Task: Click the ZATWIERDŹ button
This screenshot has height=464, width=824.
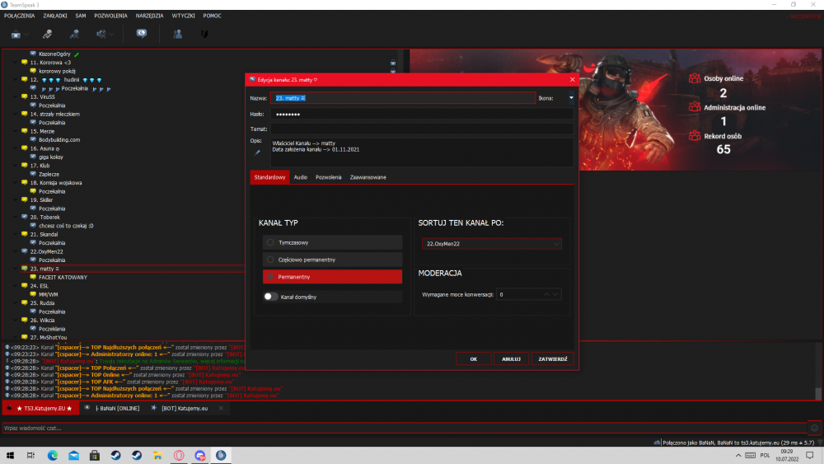Action: 553,359
